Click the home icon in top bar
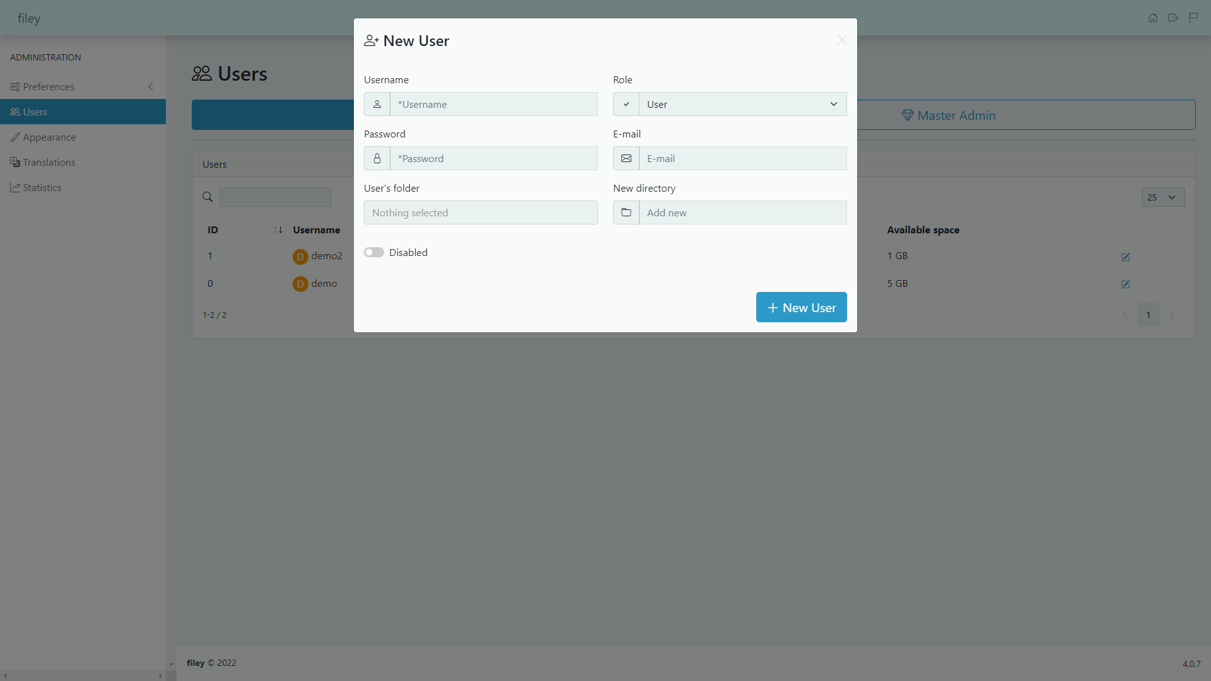 click(x=1153, y=18)
